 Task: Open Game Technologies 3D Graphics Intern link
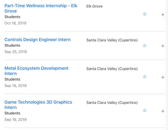pos(38,105)
